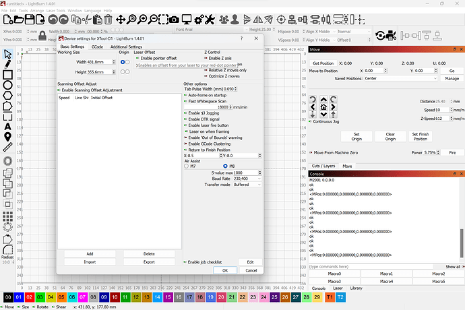
Task: Switch to the Library tab
Action: click(356, 288)
